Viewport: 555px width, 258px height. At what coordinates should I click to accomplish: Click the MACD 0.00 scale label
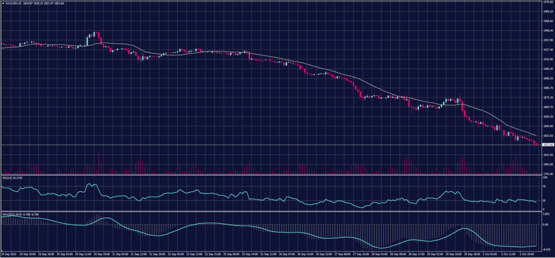(545, 223)
